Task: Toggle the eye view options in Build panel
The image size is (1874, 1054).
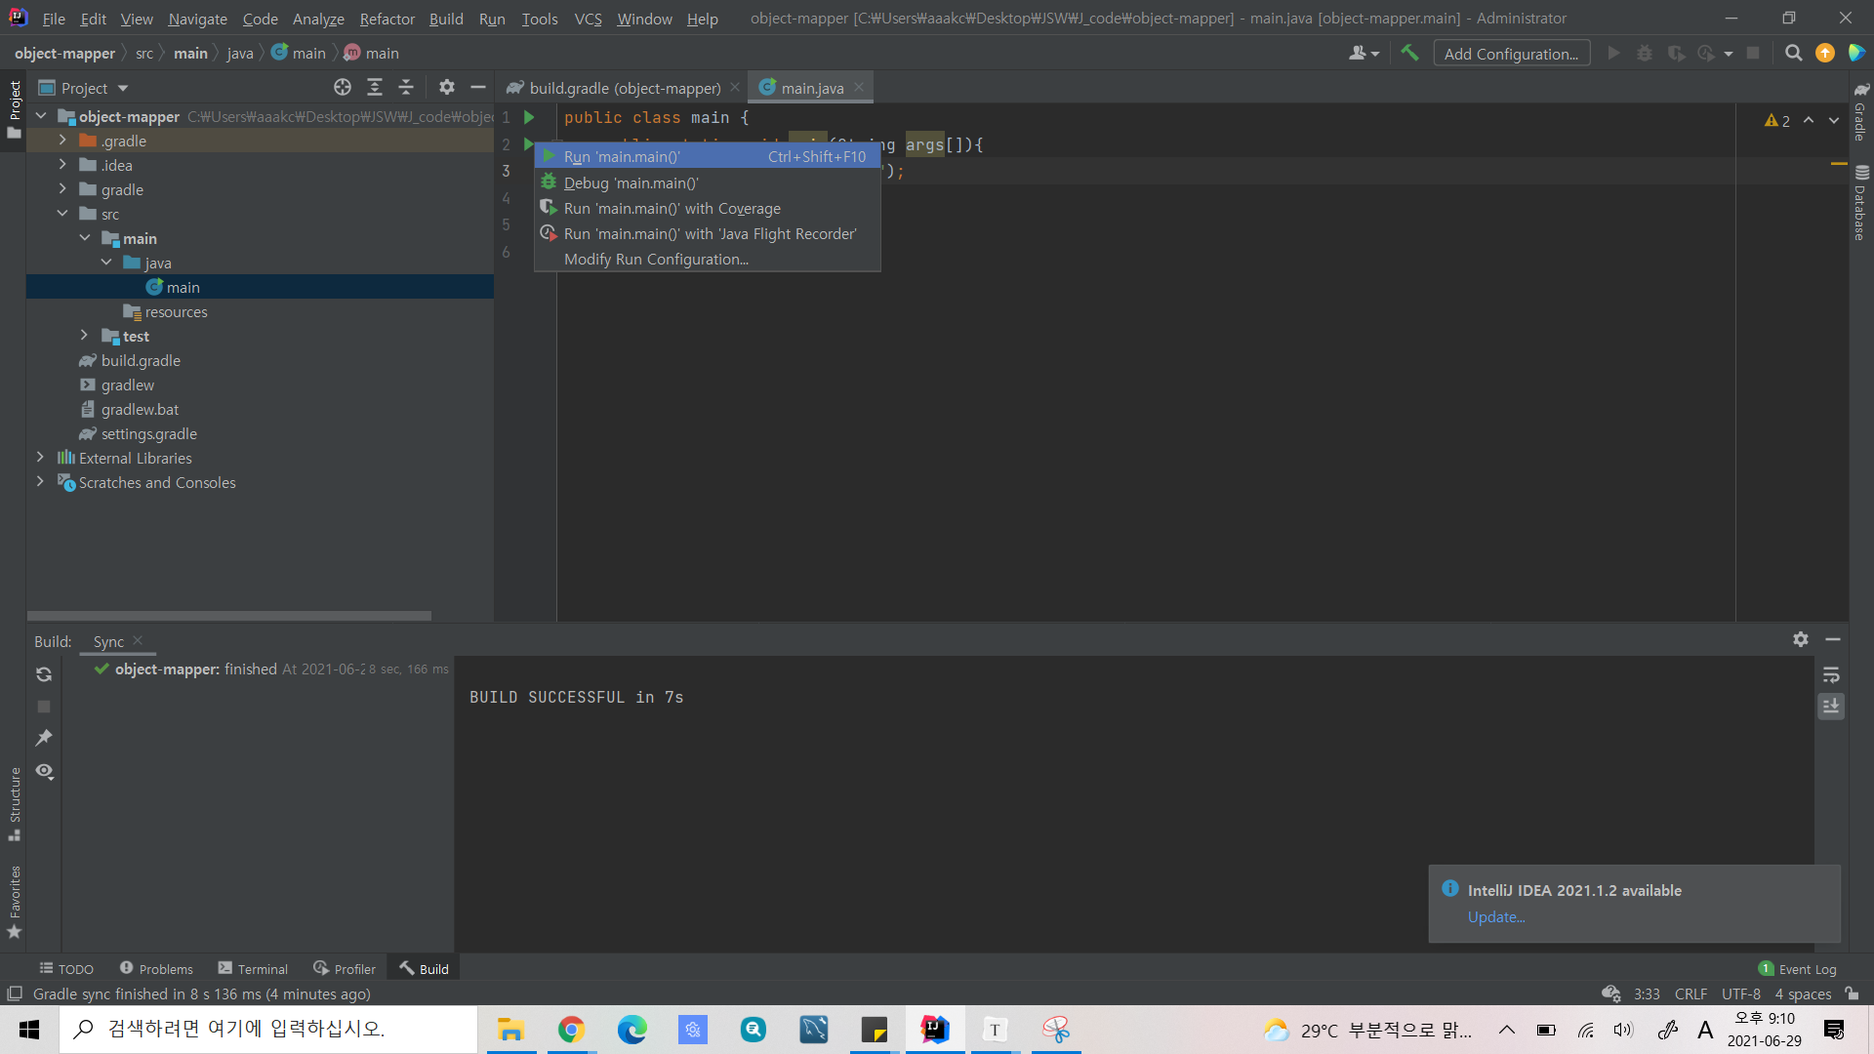Action: tap(44, 771)
